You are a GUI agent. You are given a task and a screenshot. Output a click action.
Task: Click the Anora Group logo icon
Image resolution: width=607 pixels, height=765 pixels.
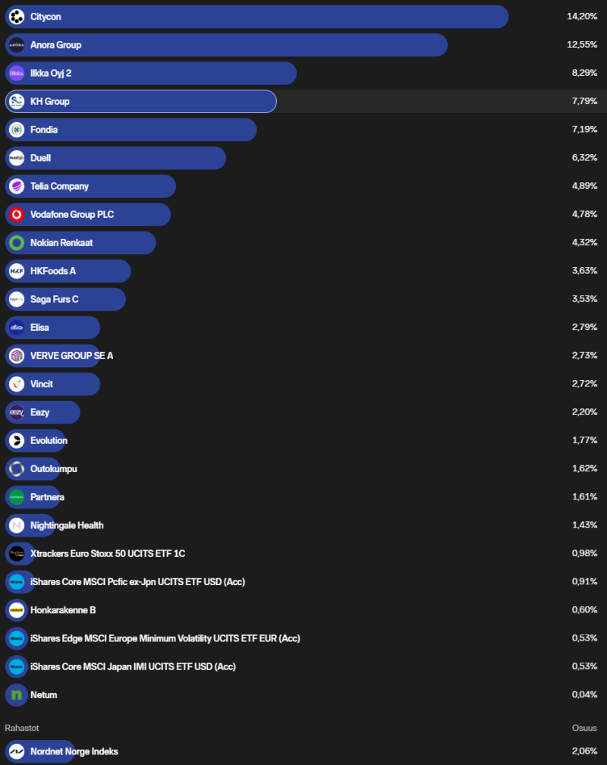tap(17, 45)
